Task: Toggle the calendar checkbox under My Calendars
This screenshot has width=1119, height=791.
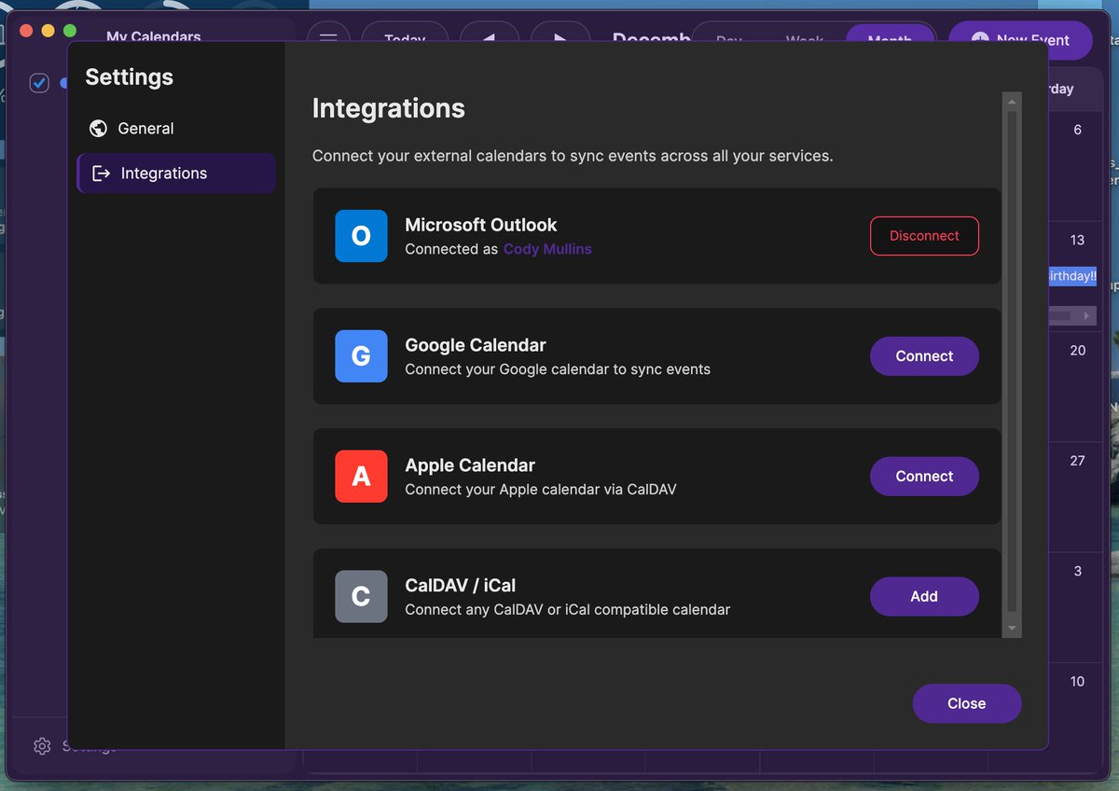Action: click(x=39, y=83)
